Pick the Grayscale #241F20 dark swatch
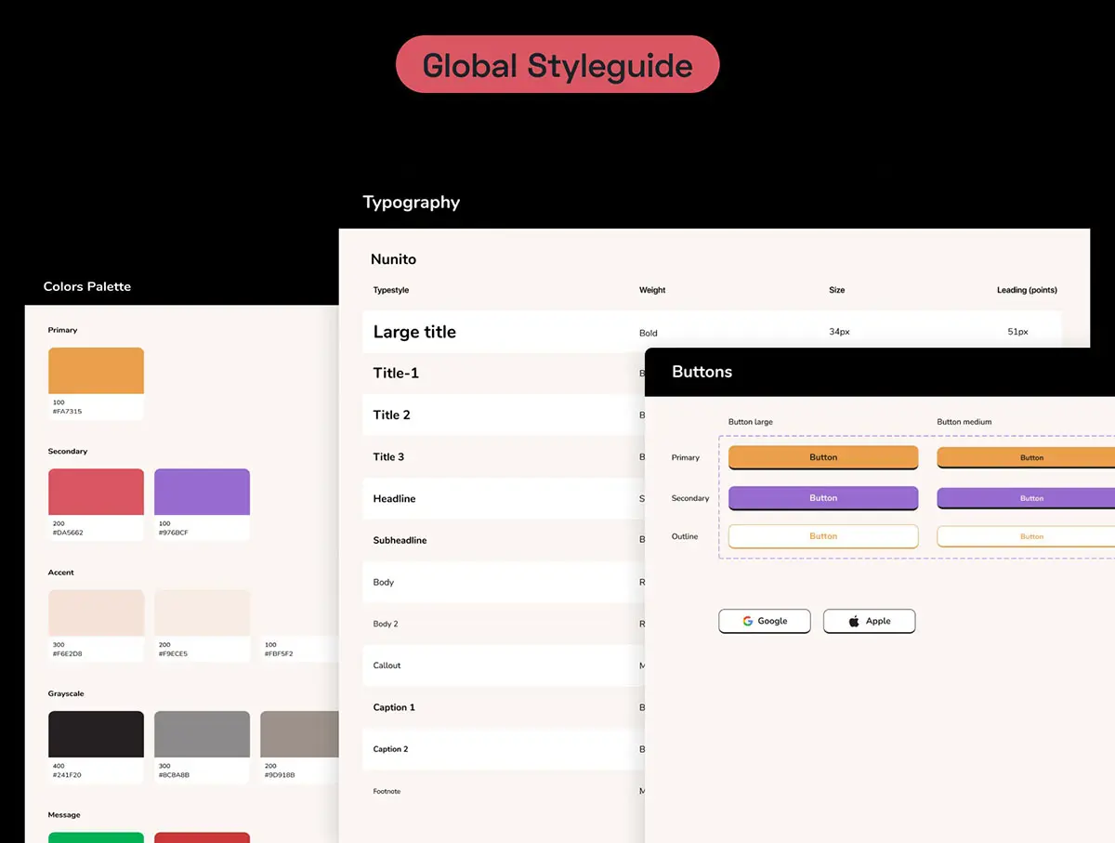The image size is (1115, 843). click(96, 734)
